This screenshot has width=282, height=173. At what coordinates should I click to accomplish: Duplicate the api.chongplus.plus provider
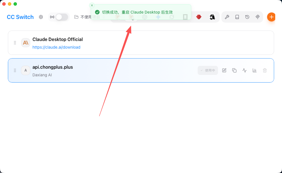coord(234,70)
